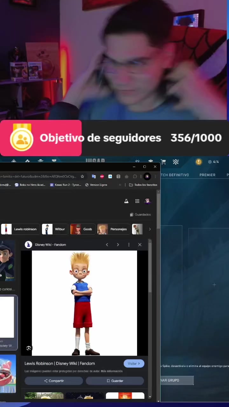This screenshot has height=407, width=229.
Task: Open the Google account avatar
Action: pyautogui.click(x=147, y=201)
